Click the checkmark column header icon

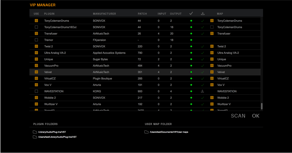[x=191, y=13]
